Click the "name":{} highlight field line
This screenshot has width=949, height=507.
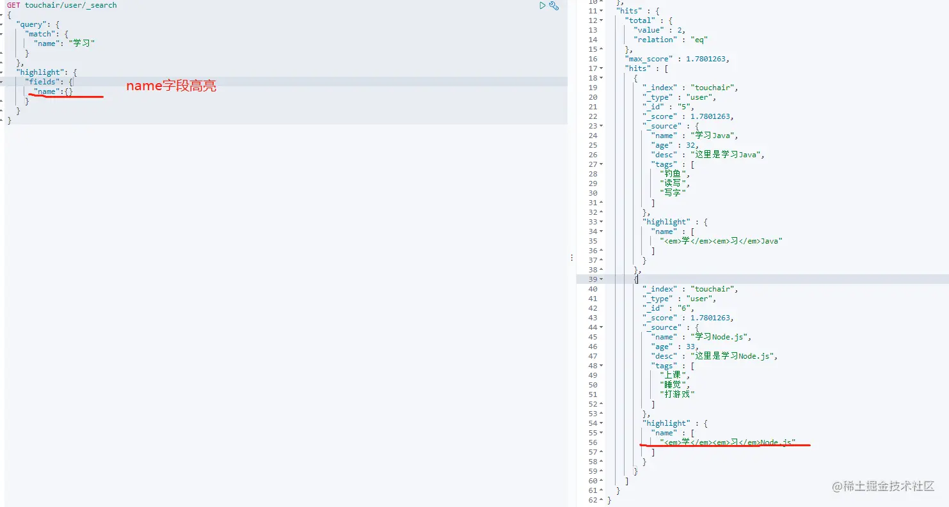[x=54, y=91]
